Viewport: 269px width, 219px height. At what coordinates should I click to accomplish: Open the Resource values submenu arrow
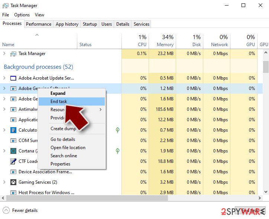101,109
